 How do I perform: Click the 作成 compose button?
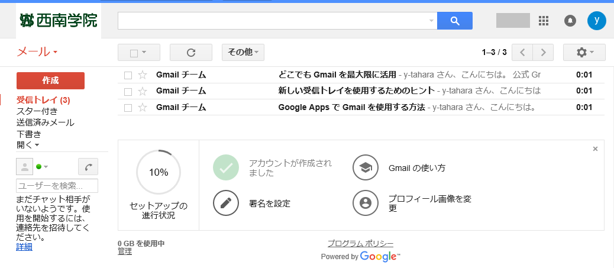click(50, 80)
